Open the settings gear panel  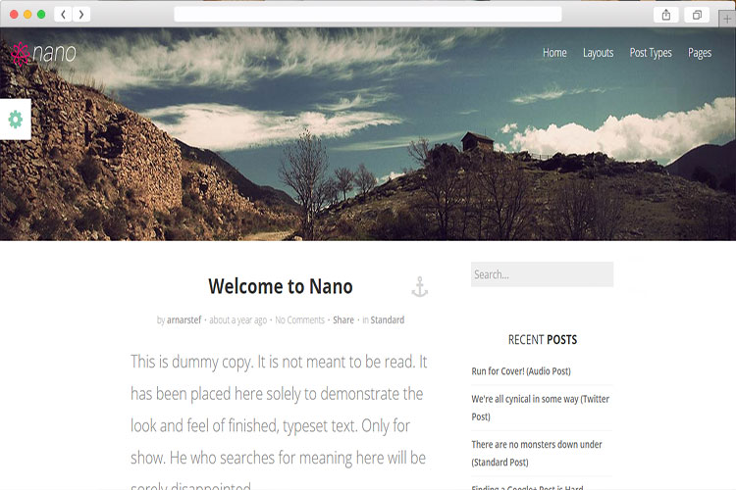pyautogui.click(x=16, y=120)
